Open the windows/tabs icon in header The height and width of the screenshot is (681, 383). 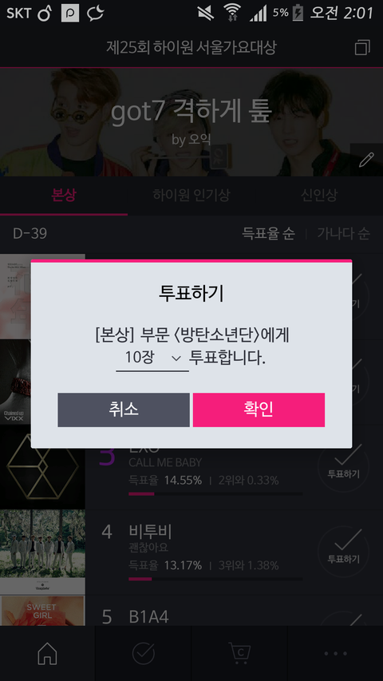tap(362, 47)
